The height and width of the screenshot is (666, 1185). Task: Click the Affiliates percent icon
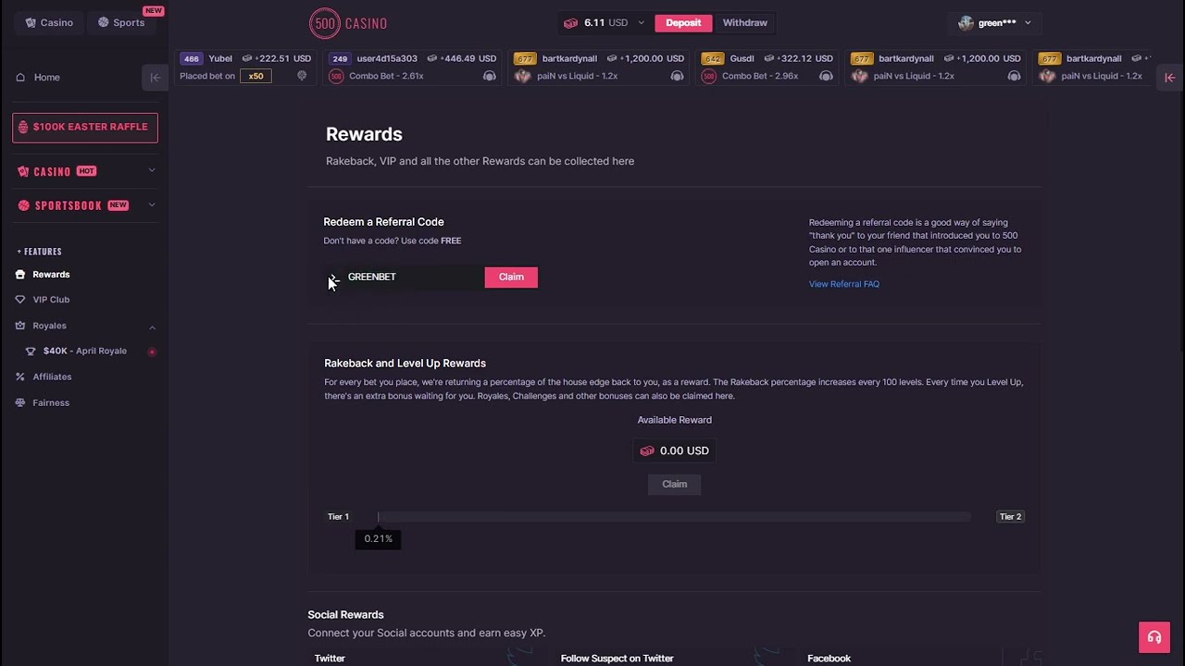click(x=20, y=376)
